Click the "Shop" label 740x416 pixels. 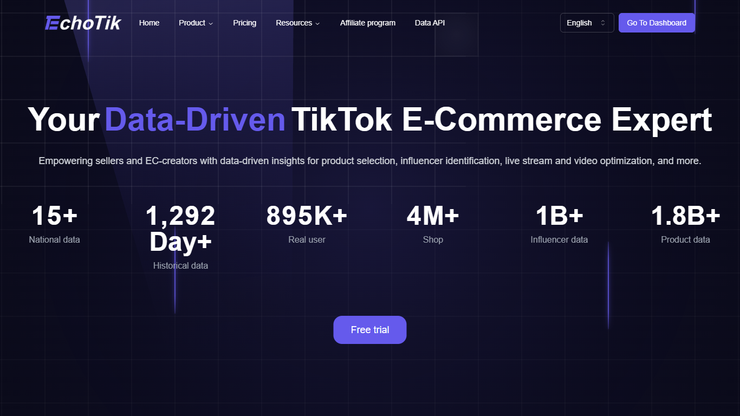pyautogui.click(x=433, y=239)
